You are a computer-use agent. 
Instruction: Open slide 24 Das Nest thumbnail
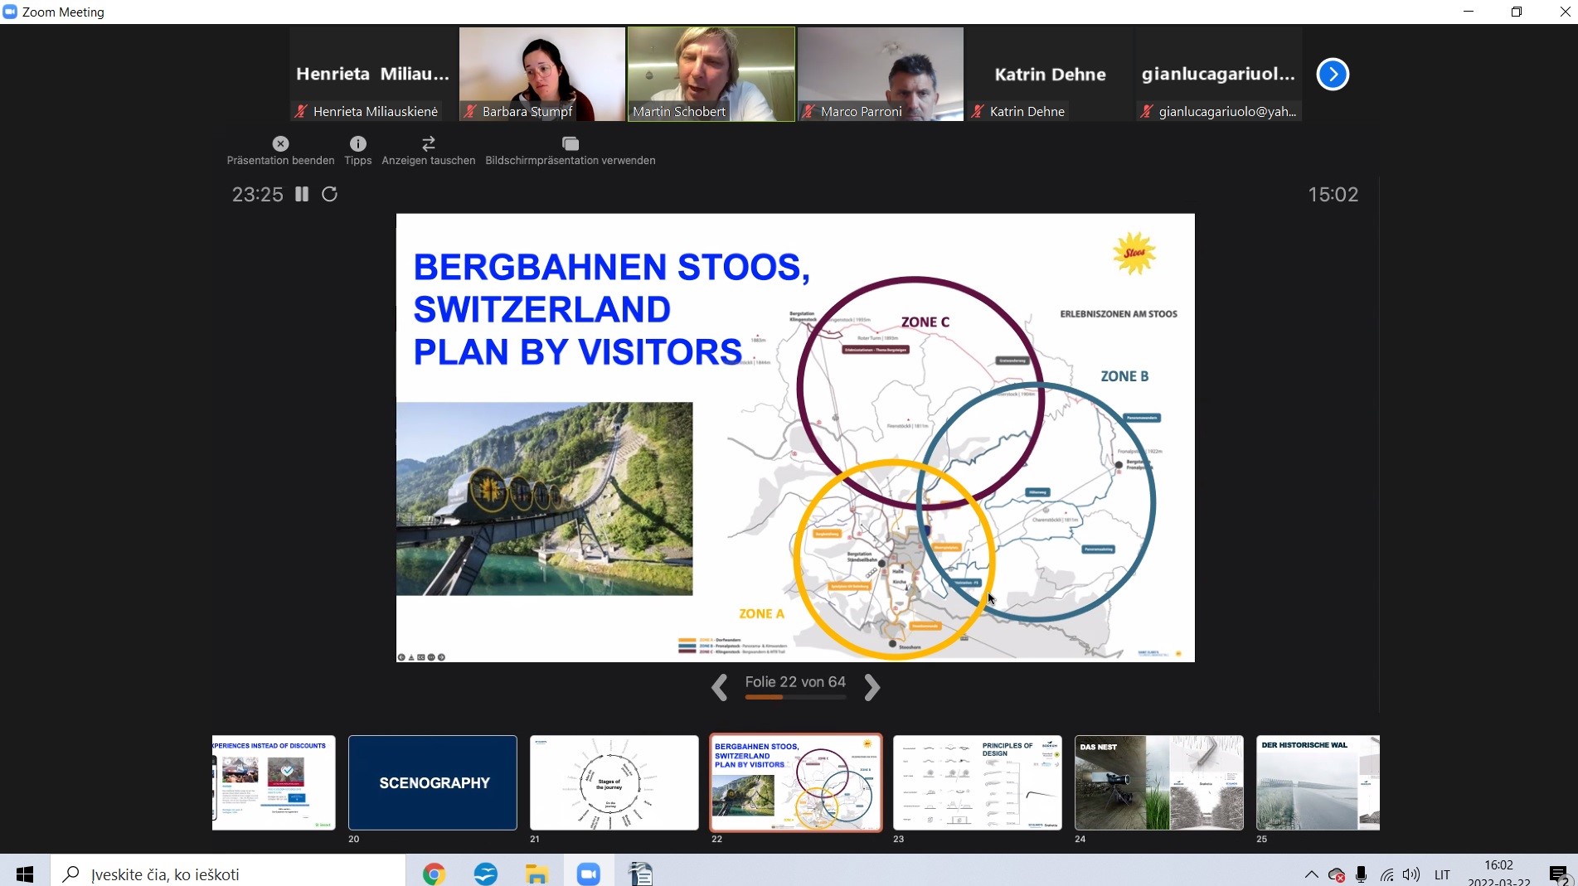point(1159,782)
